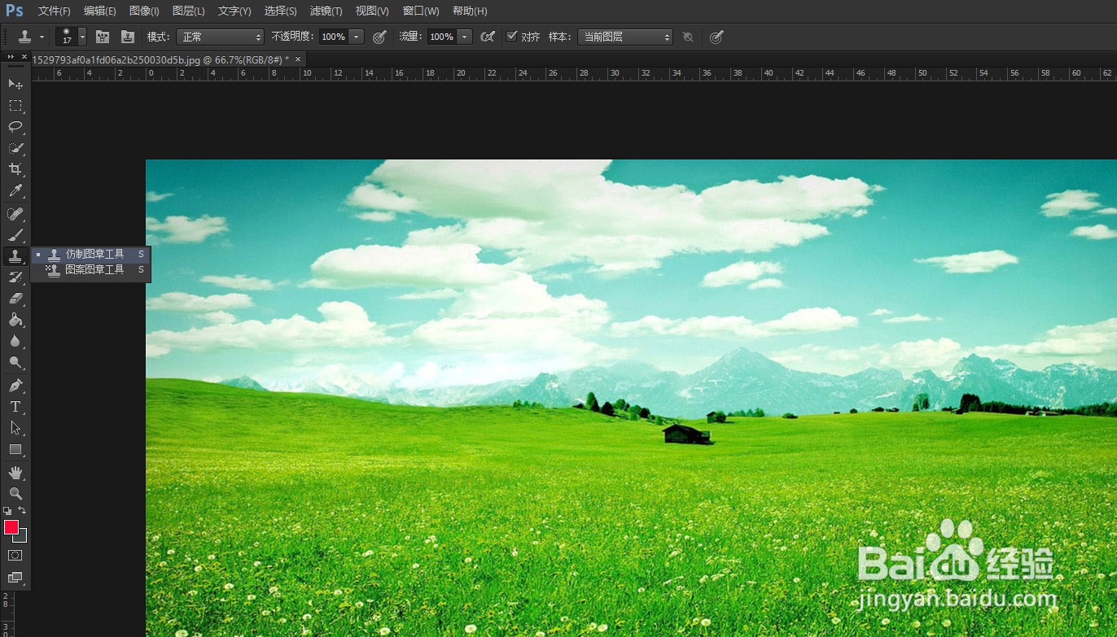Close the toolbox panel

tap(24, 57)
